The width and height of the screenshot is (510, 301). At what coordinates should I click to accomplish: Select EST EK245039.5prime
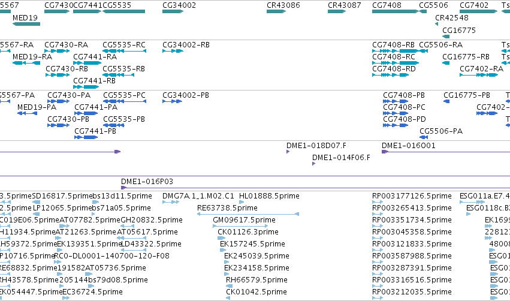(x=227, y=262)
